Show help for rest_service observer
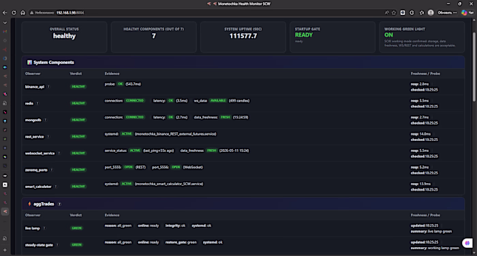This screenshot has height=256, width=477. [48, 137]
